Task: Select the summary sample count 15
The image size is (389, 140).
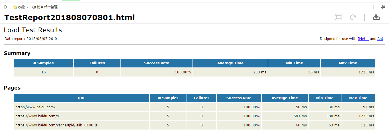Action: 44,72
